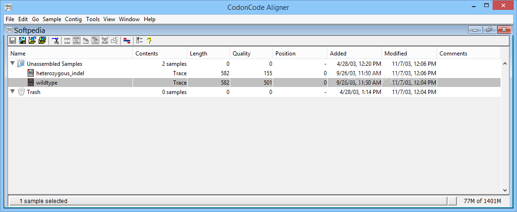Click the Trace cell in heterozygous_indel row
Viewport: 517px width, 212px height.
point(180,73)
